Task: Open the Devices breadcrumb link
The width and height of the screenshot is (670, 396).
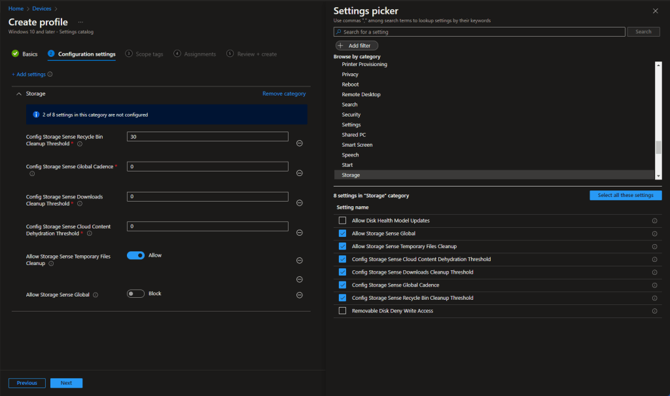Action: click(41, 9)
